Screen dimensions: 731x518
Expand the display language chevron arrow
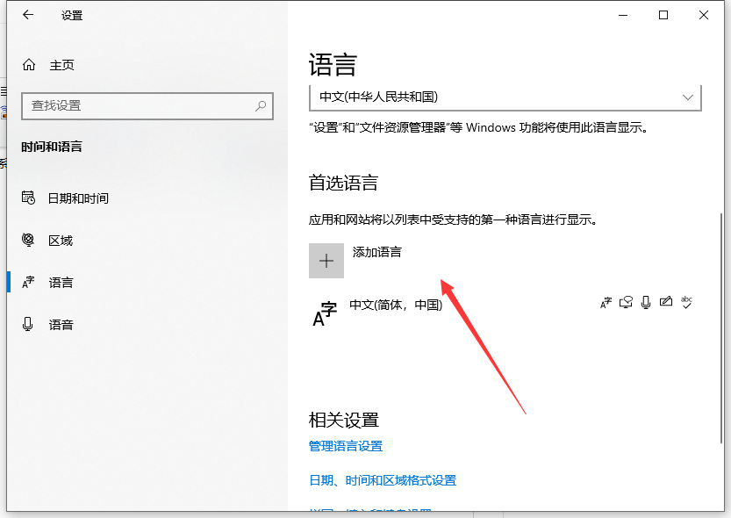[687, 97]
